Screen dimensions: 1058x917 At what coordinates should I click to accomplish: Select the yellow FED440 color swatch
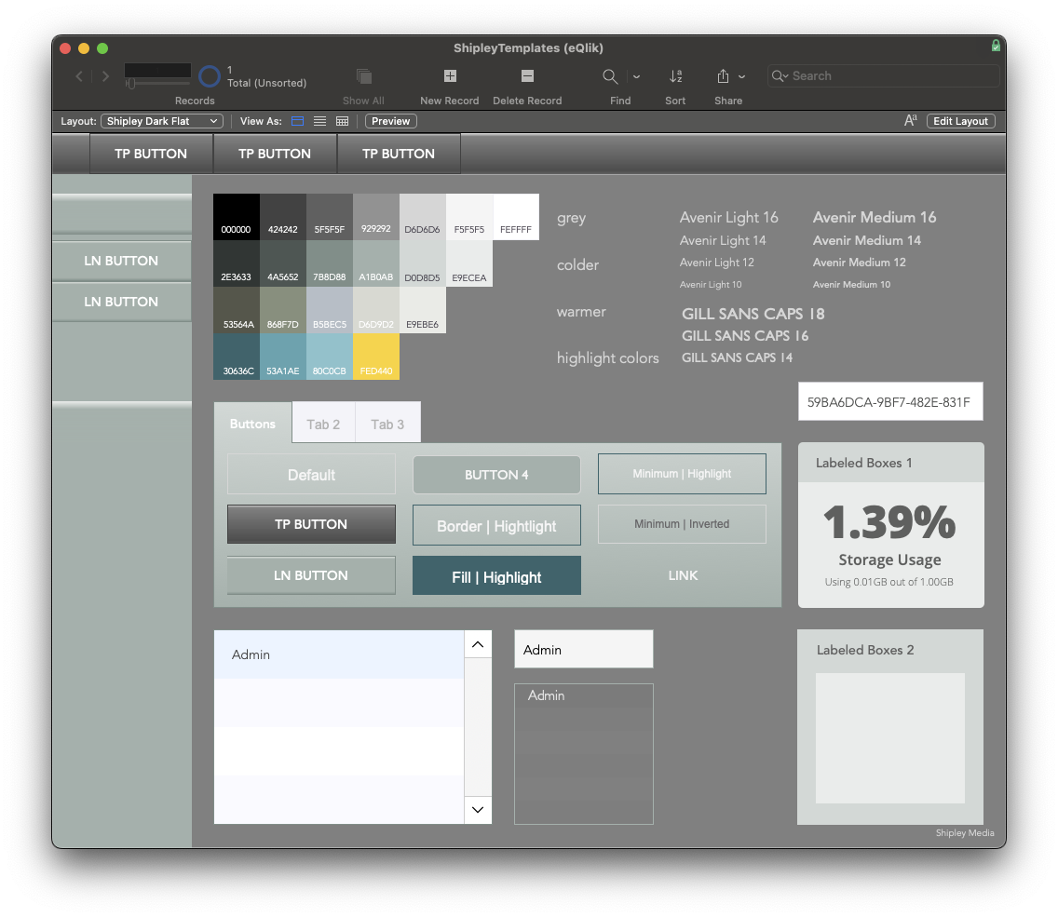[x=376, y=357]
